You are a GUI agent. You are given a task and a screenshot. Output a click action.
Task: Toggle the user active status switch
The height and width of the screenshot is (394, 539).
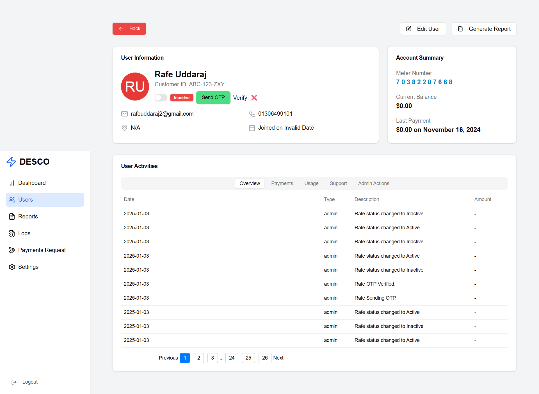click(x=161, y=98)
